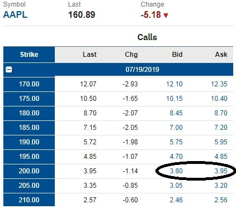Sort by the Last column header
This screenshot has width=236, height=209.
pyautogui.click(x=89, y=55)
